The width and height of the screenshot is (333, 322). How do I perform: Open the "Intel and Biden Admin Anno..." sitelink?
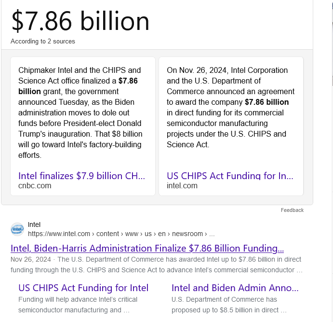pos(235,288)
